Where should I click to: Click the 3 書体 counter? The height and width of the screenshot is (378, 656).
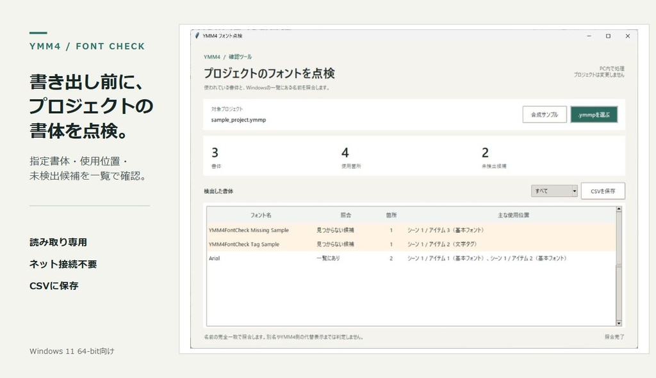(216, 157)
